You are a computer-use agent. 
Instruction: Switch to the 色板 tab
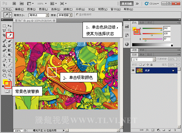pos(142,23)
